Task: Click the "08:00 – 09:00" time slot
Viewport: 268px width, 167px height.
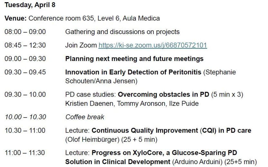Action: [x=25, y=32]
